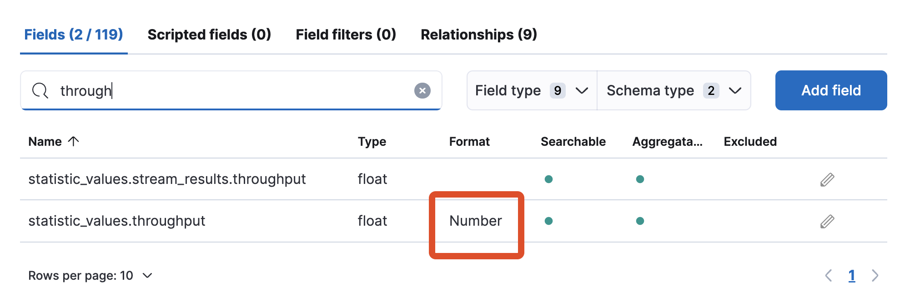Screen dimensions: 905x307
Task: Go to next page arrow
Action: click(875, 276)
